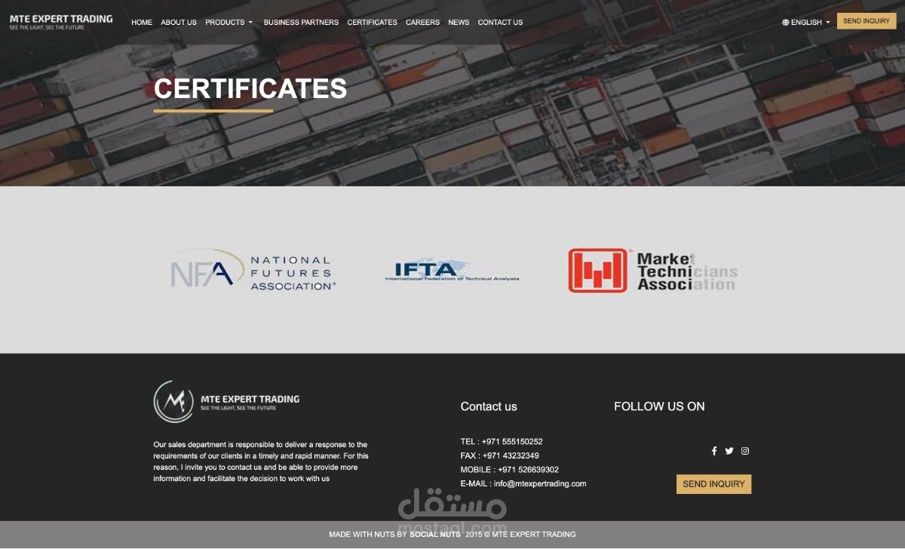The width and height of the screenshot is (905, 549).
Task: Open the NEWS page
Action: pos(459,22)
